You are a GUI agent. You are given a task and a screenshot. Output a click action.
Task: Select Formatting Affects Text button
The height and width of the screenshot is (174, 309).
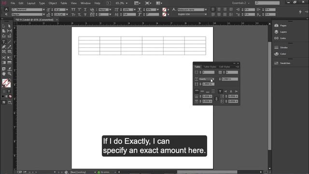[x=9, y=91]
